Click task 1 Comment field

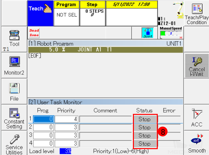click(x=105, y=119)
